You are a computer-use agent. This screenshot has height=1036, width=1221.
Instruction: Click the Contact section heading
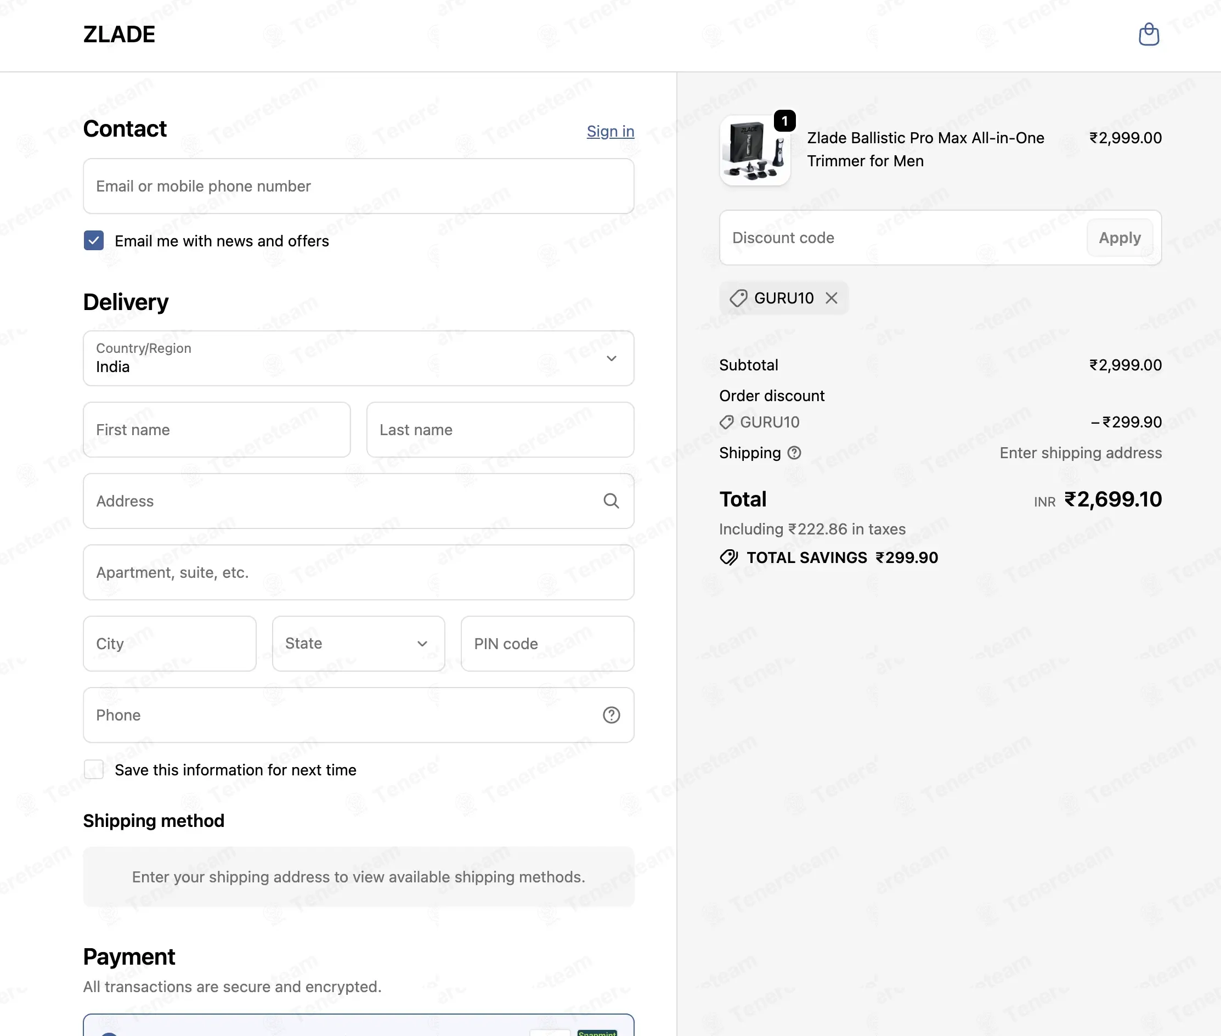125,128
